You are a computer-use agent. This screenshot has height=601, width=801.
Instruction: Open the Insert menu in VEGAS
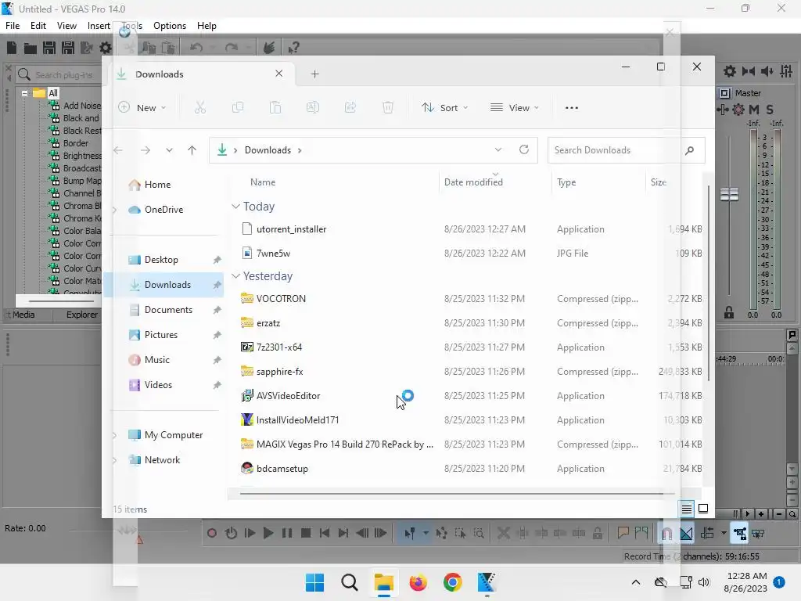pos(99,26)
